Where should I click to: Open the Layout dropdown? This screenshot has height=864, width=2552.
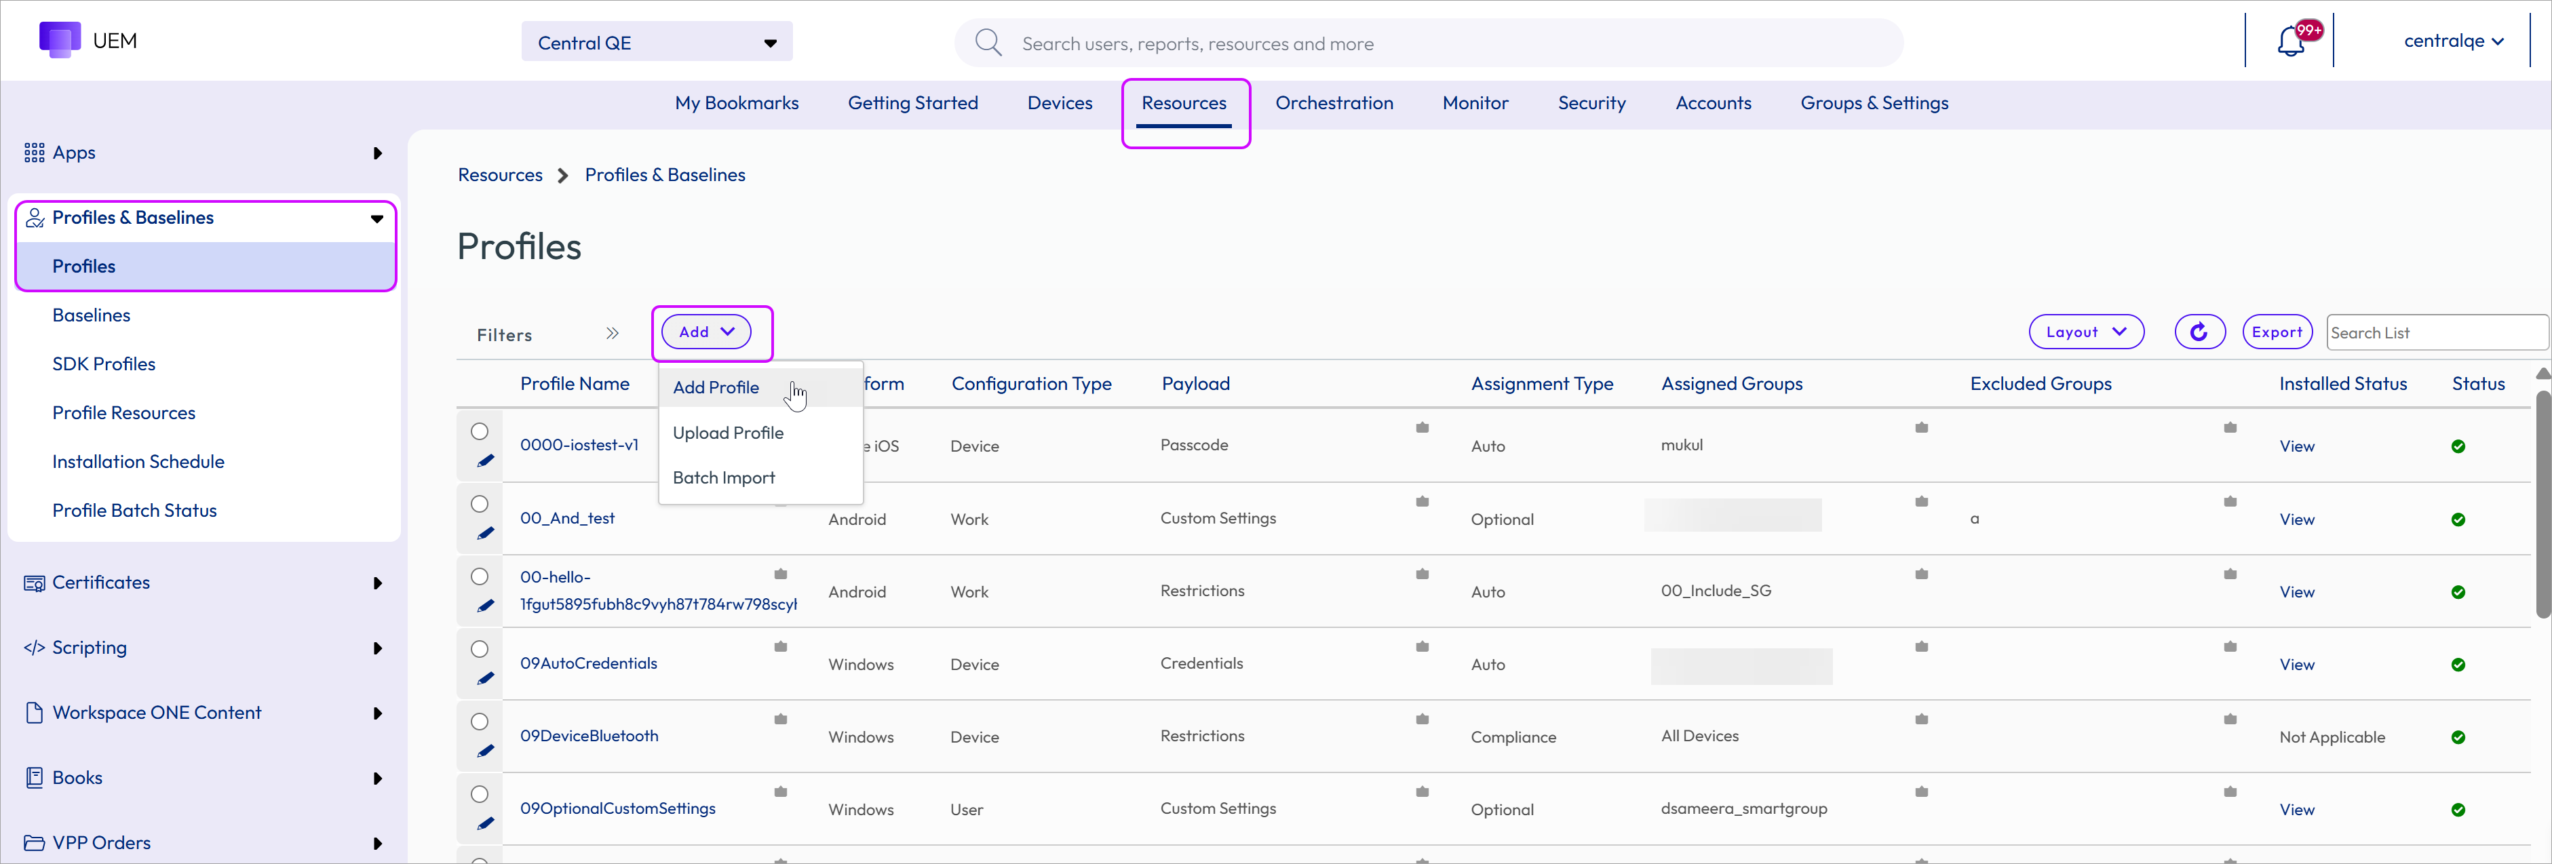[x=2085, y=332]
